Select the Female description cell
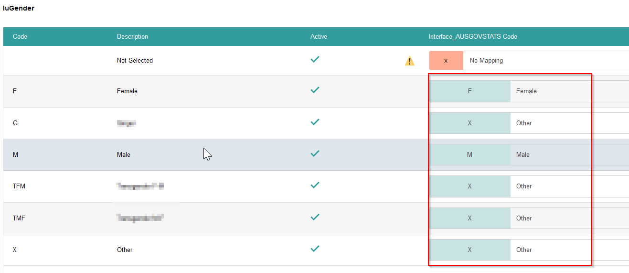 [127, 91]
